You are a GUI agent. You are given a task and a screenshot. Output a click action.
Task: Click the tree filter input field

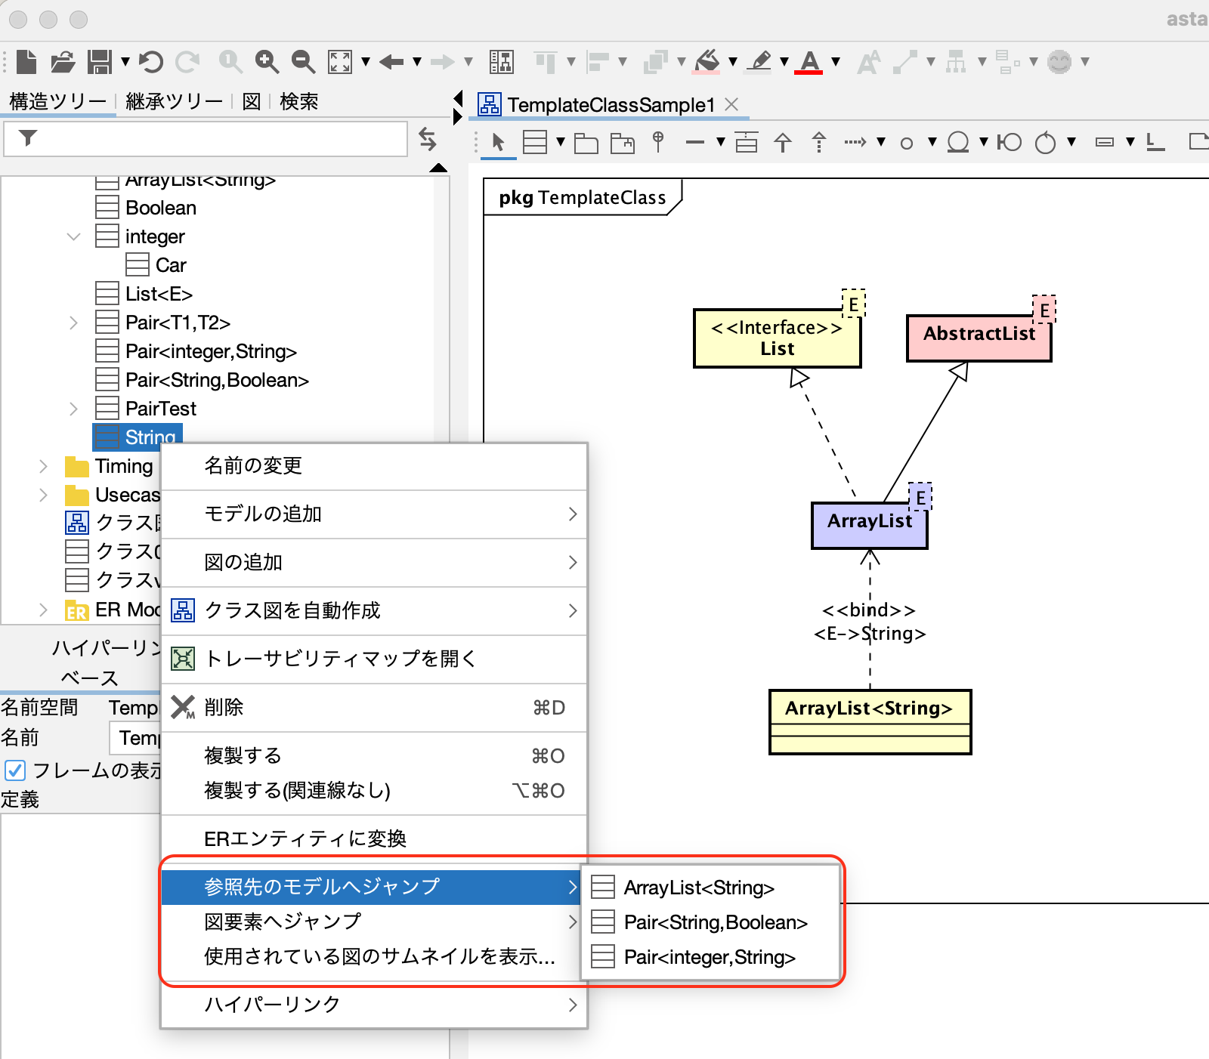206,139
